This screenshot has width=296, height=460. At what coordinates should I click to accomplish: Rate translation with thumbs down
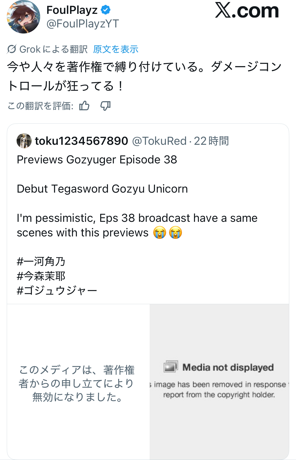click(105, 106)
